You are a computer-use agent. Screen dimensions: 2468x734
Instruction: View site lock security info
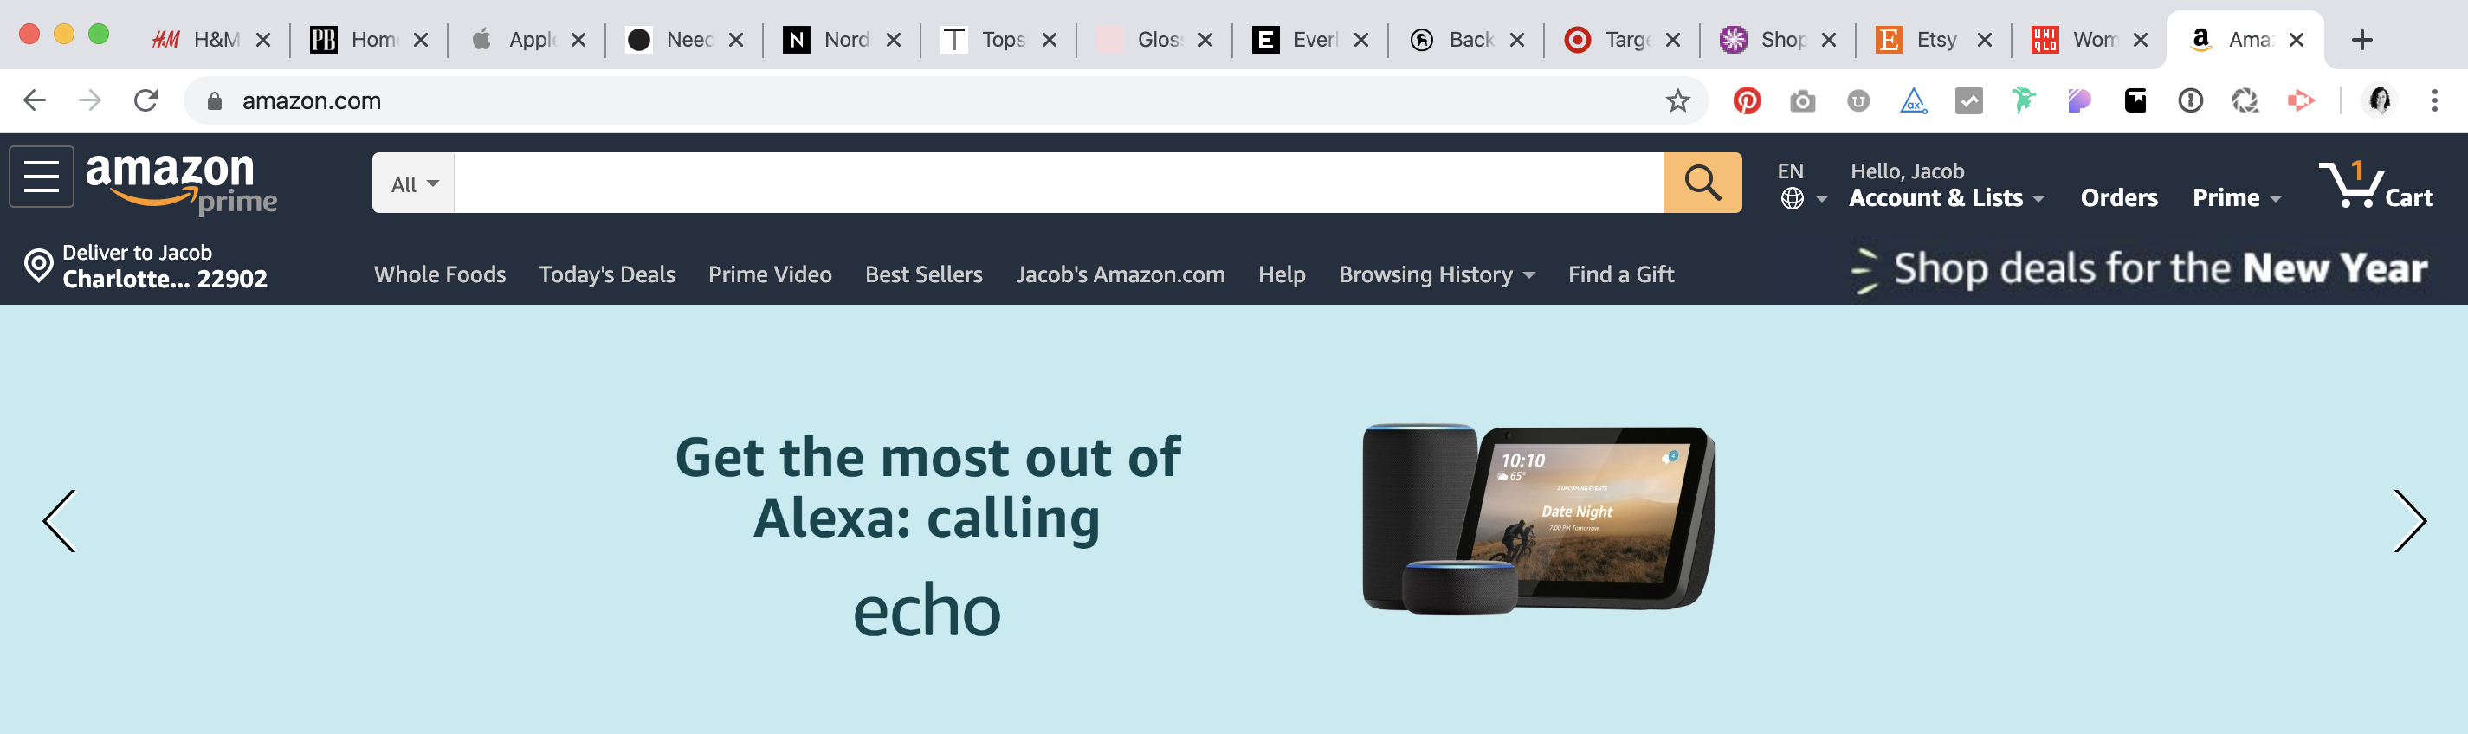[x=215, y=100]
